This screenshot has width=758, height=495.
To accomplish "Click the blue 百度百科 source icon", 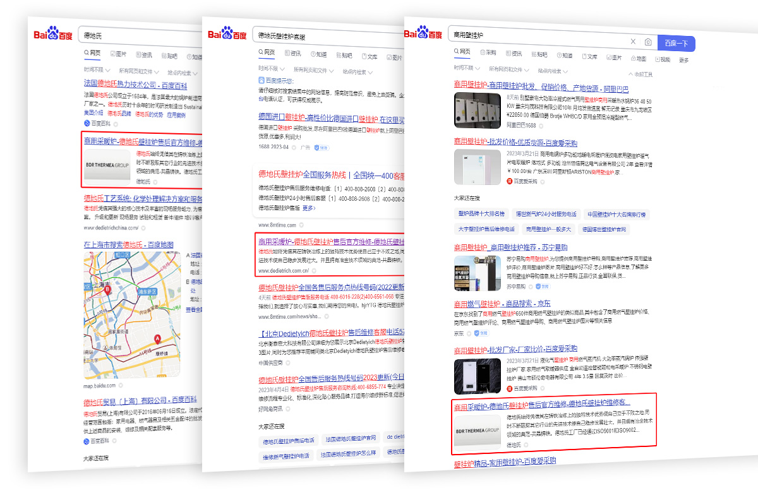I will tap(87, 124).
